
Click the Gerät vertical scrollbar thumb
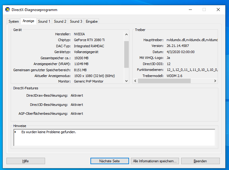click(127, 54)
